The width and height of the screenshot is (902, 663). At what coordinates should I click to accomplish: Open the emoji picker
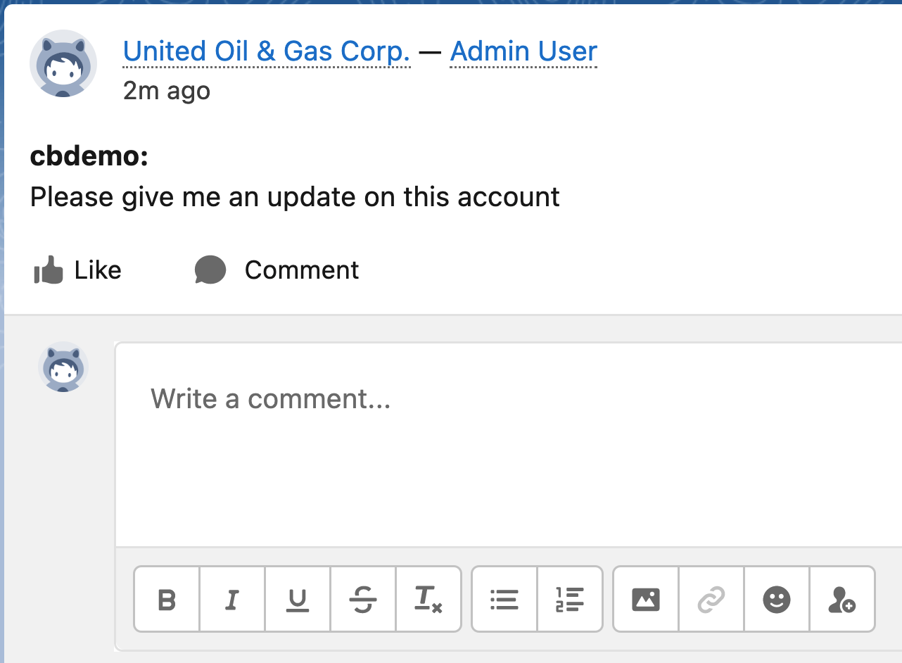777,600
